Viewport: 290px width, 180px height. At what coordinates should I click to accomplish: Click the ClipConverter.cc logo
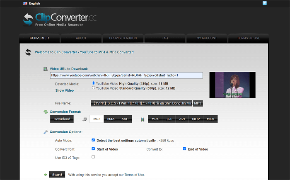point(60,19)
